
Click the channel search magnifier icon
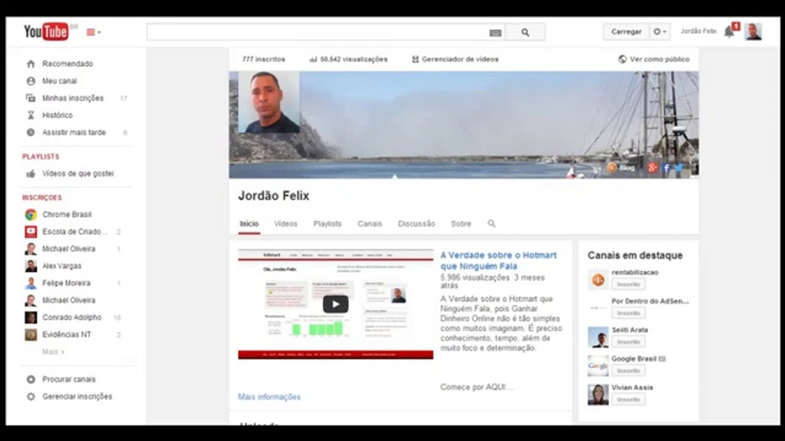(x=491, y=224)
